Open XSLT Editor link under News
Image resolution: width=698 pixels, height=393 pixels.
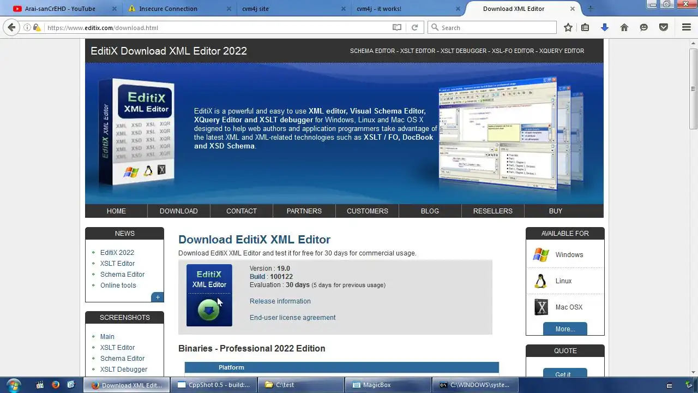click(117, 264)
